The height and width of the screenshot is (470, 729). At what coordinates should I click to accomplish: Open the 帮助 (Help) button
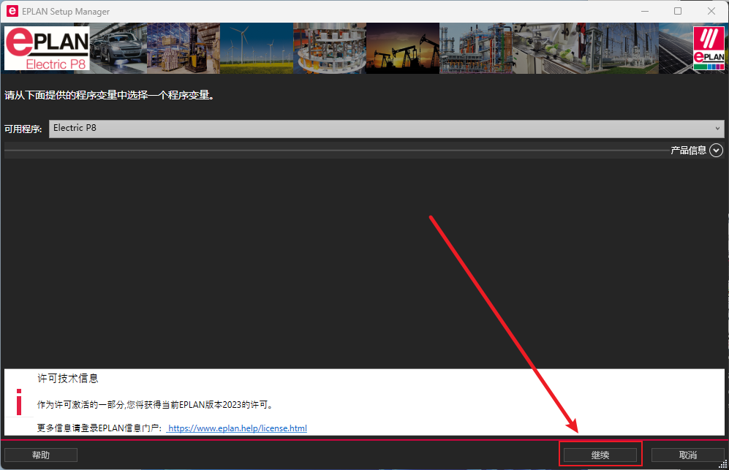(x=41, y=455)
